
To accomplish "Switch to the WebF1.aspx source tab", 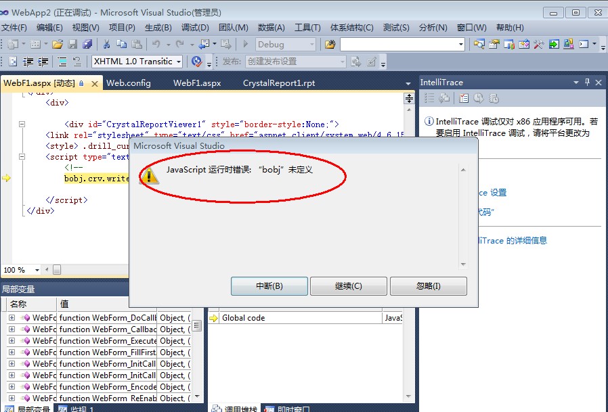I will pos(197,83).
